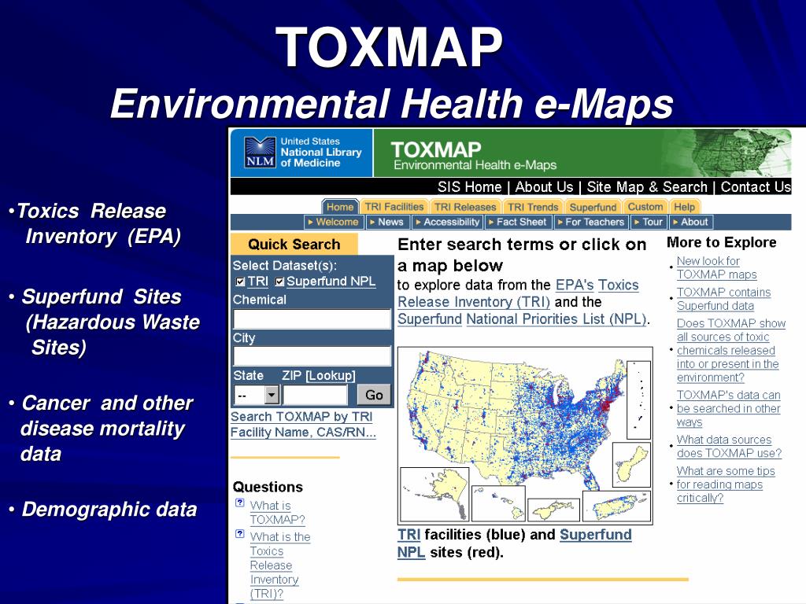
Task: Click the continental US map
Action: pyautogui.click(x=516, y=418)
